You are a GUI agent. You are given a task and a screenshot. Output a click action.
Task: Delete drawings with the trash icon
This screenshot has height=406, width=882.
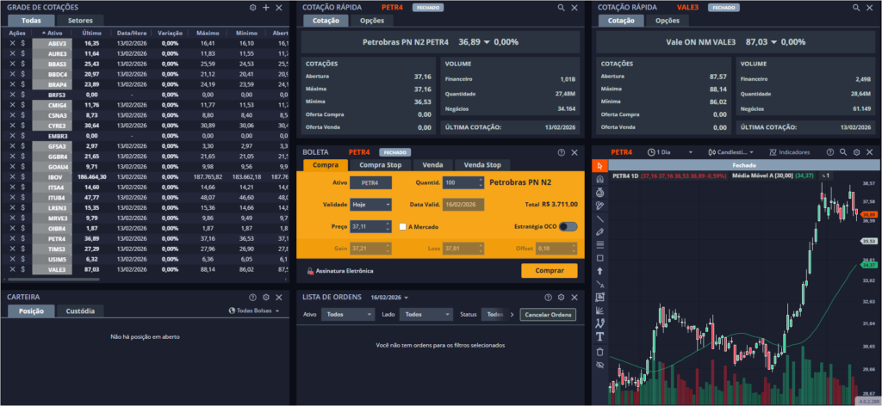coord(599,352)
